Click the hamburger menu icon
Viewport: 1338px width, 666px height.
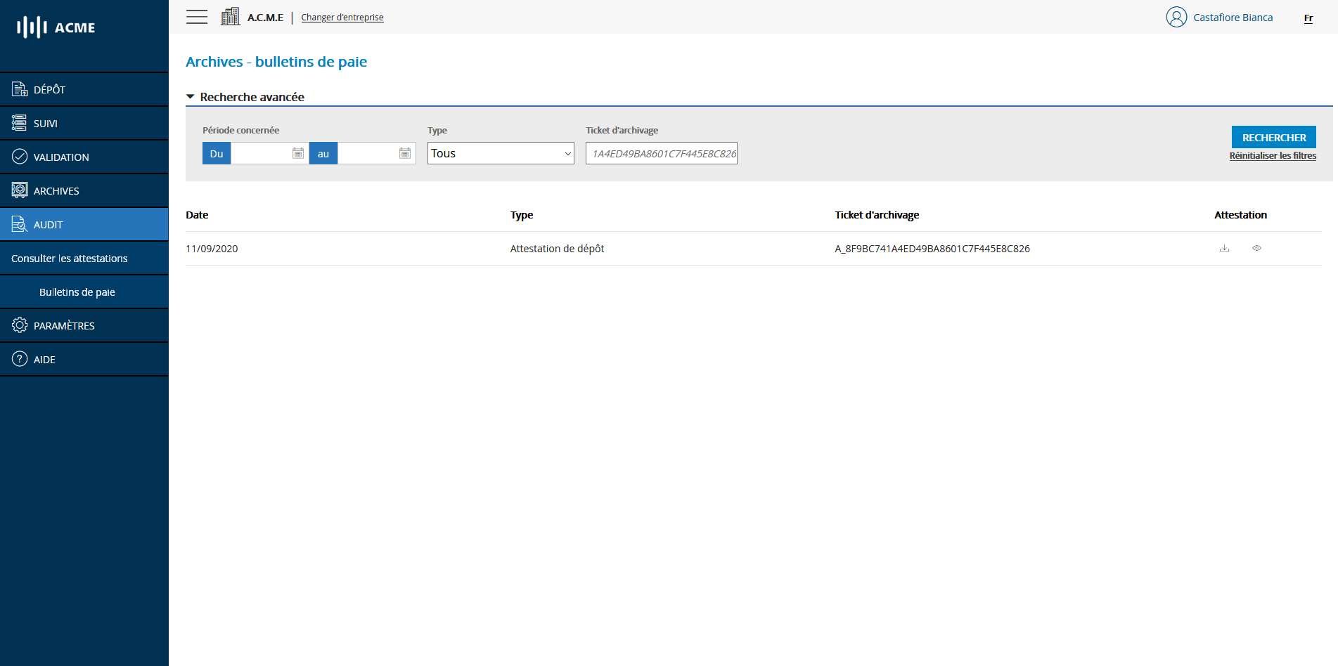(x=197, y=17)
